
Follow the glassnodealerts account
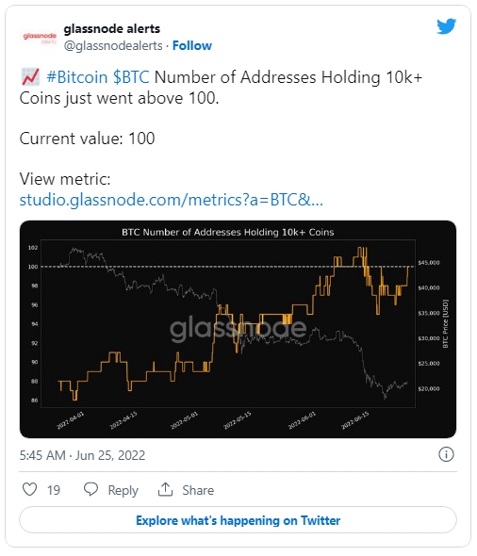click(x=192, y=46)
